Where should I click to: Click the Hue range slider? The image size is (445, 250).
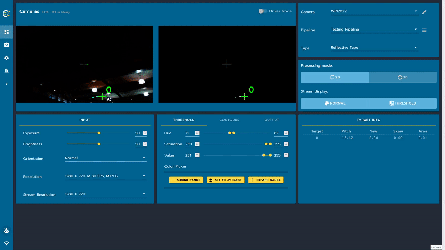pyautogui.click(x=237, y=133)
